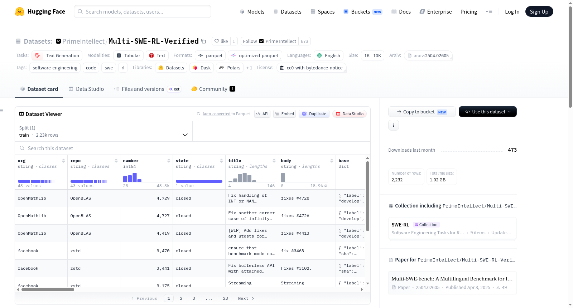Select the parquet format tag
This screenshot has width=573, height=308.
coord(210,55)
